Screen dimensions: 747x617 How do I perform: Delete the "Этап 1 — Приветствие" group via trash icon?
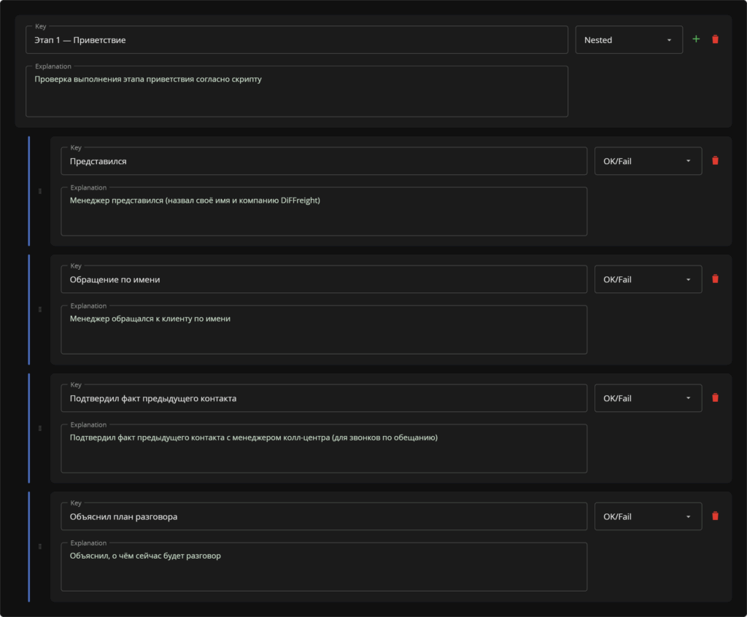coord(715,39)
